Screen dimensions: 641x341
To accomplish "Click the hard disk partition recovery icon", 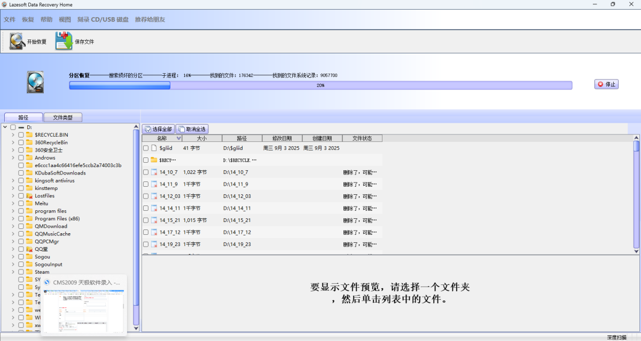I will [35, 82].
